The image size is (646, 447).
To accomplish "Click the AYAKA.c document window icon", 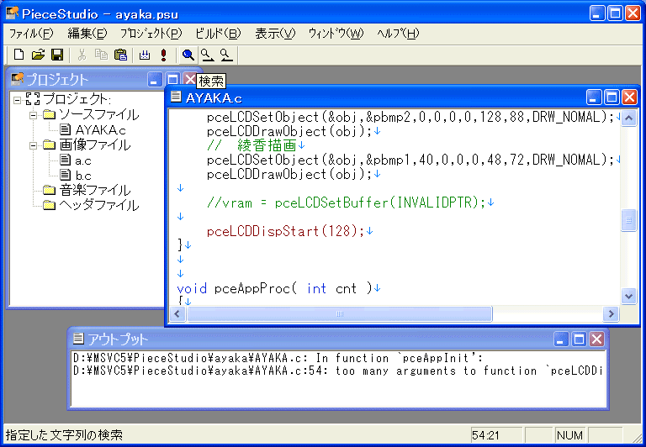I will click(176, 97).
